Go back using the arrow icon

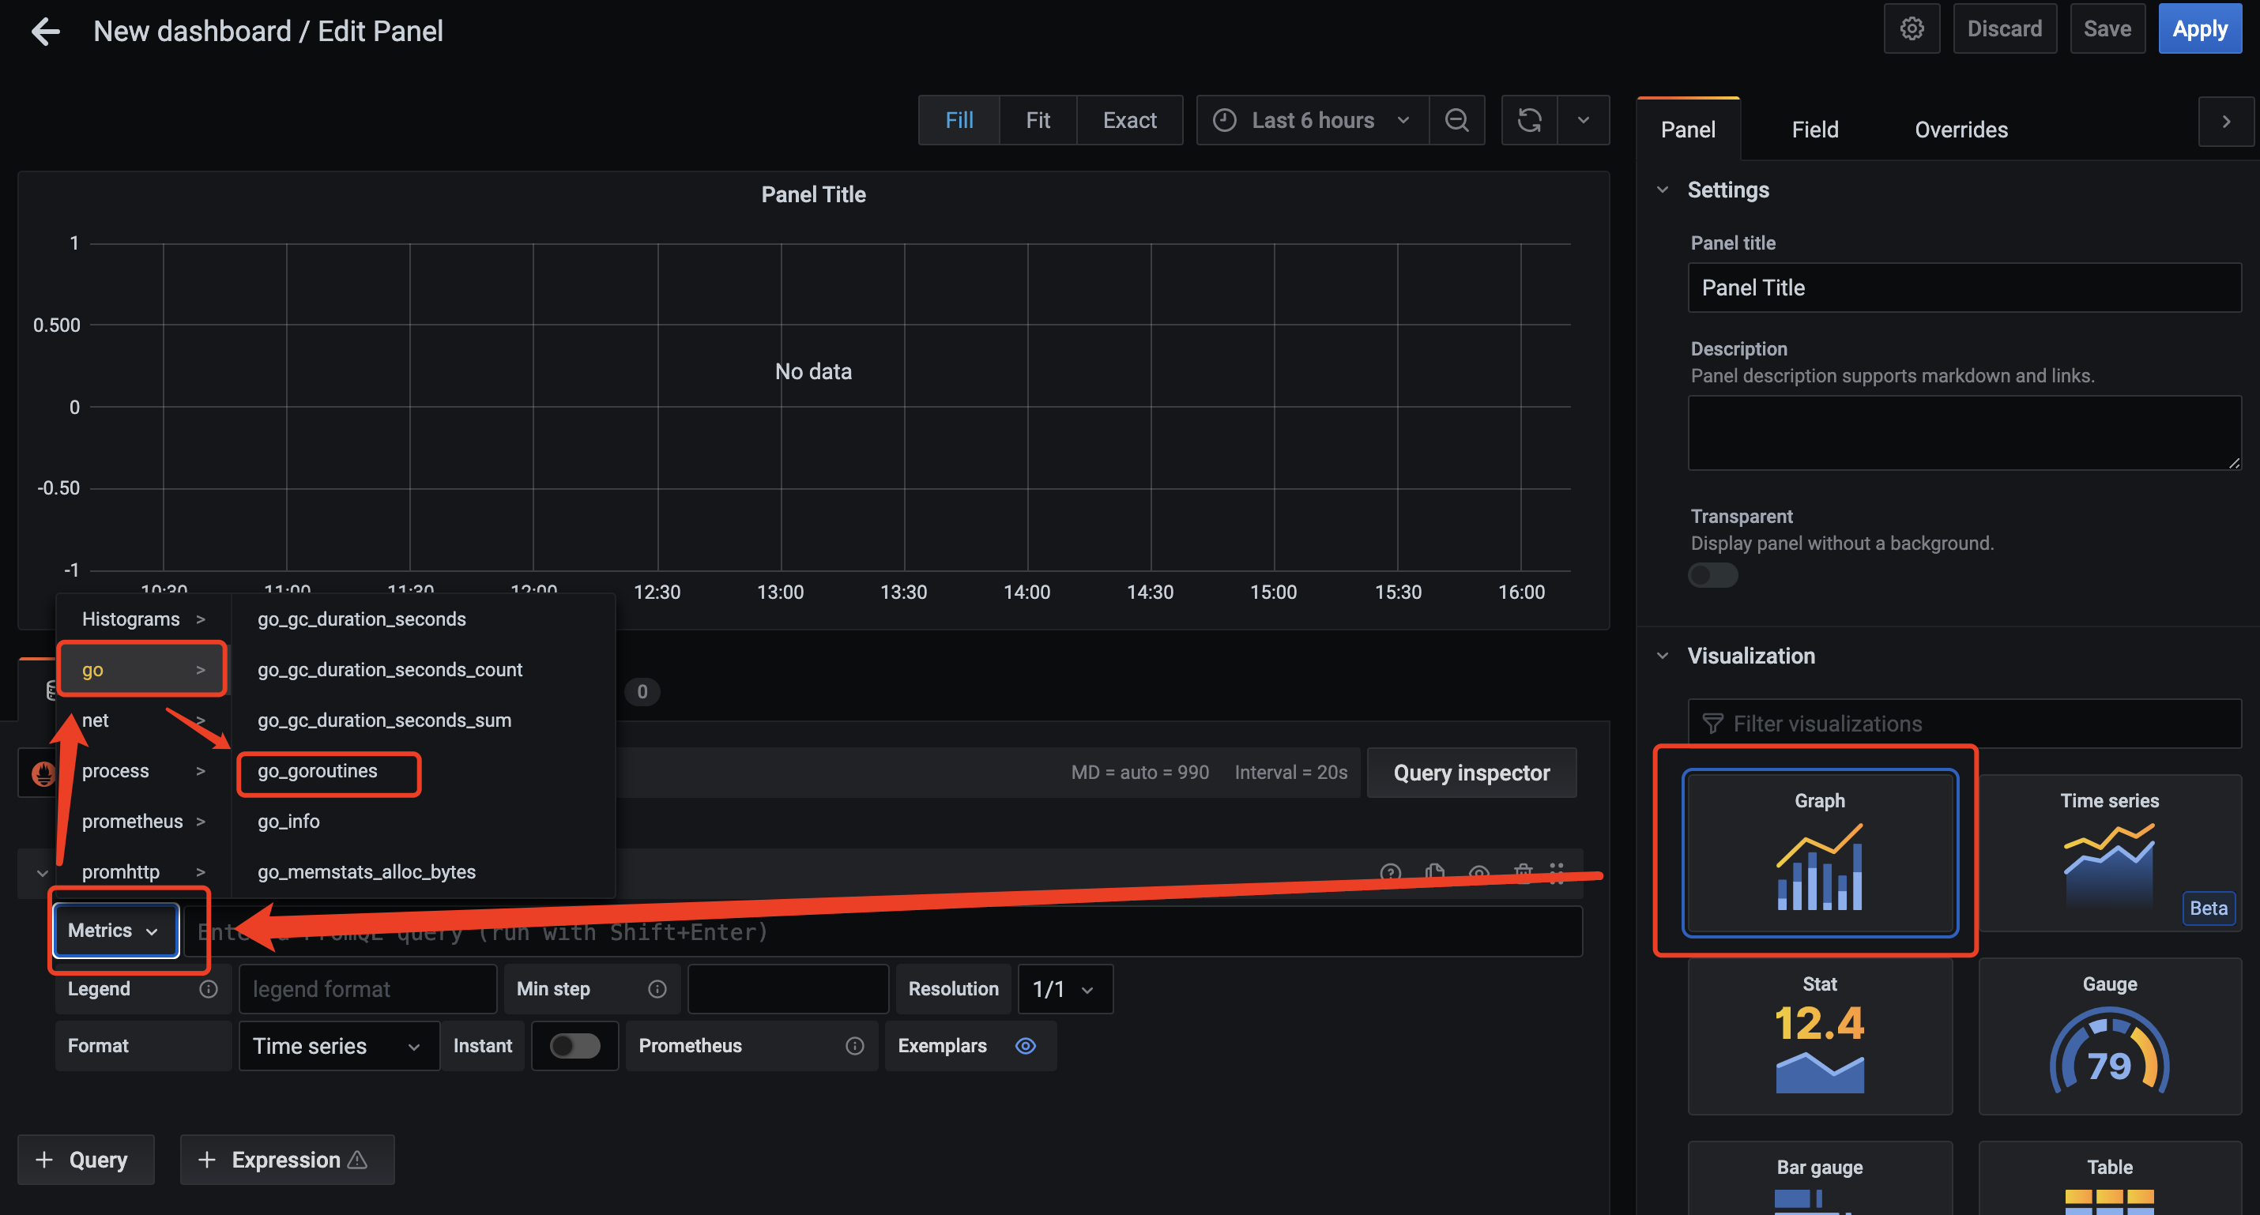coord(45,32)
